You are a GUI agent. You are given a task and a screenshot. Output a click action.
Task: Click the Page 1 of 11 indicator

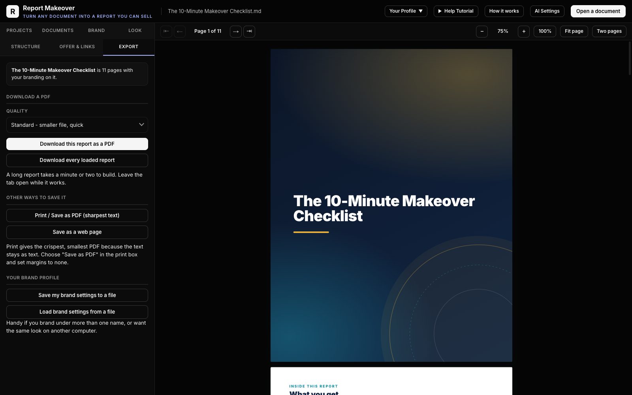[208, 31]
